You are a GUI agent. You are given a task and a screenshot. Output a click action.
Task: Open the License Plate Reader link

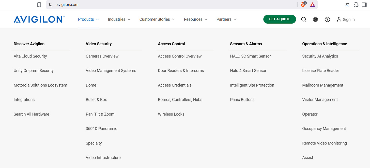321,71
